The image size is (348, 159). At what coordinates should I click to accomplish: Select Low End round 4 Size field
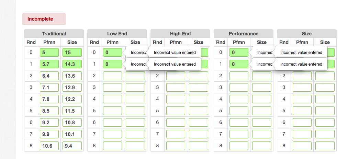[x=135, y=99]
